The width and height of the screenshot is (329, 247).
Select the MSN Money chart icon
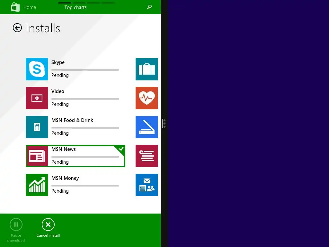(x=37, y=185)
